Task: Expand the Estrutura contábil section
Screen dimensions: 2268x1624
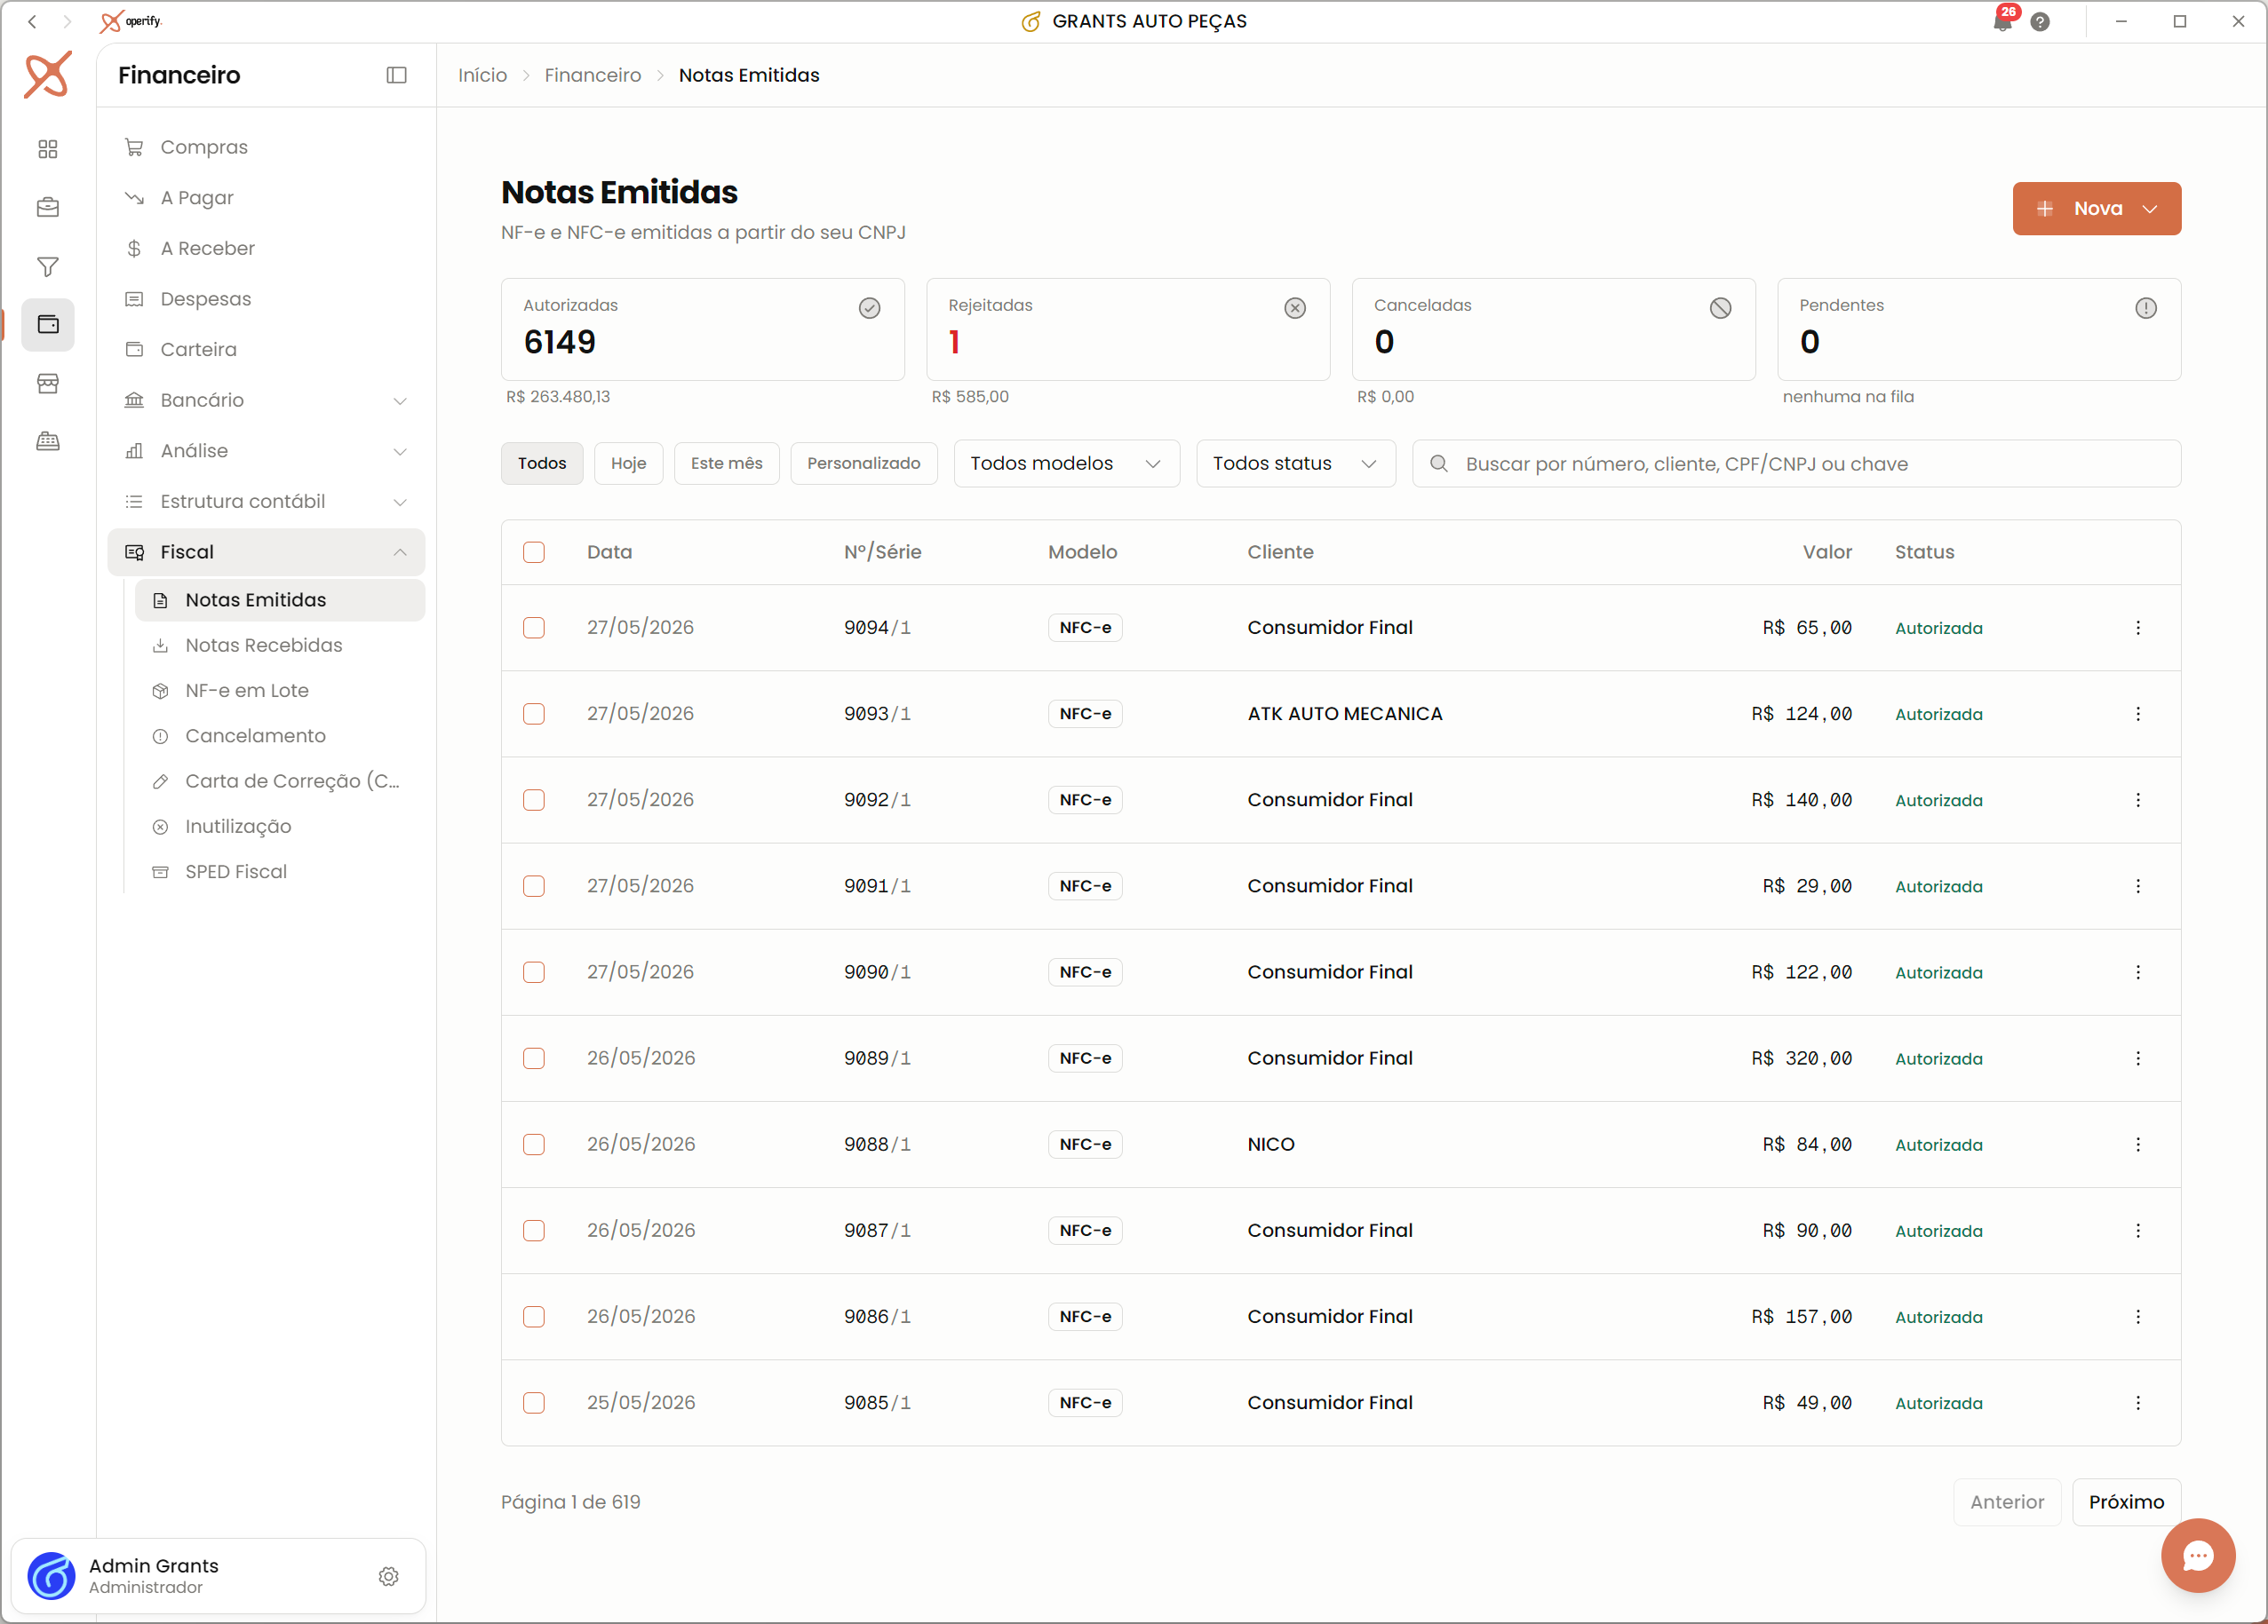Action: 266,502
